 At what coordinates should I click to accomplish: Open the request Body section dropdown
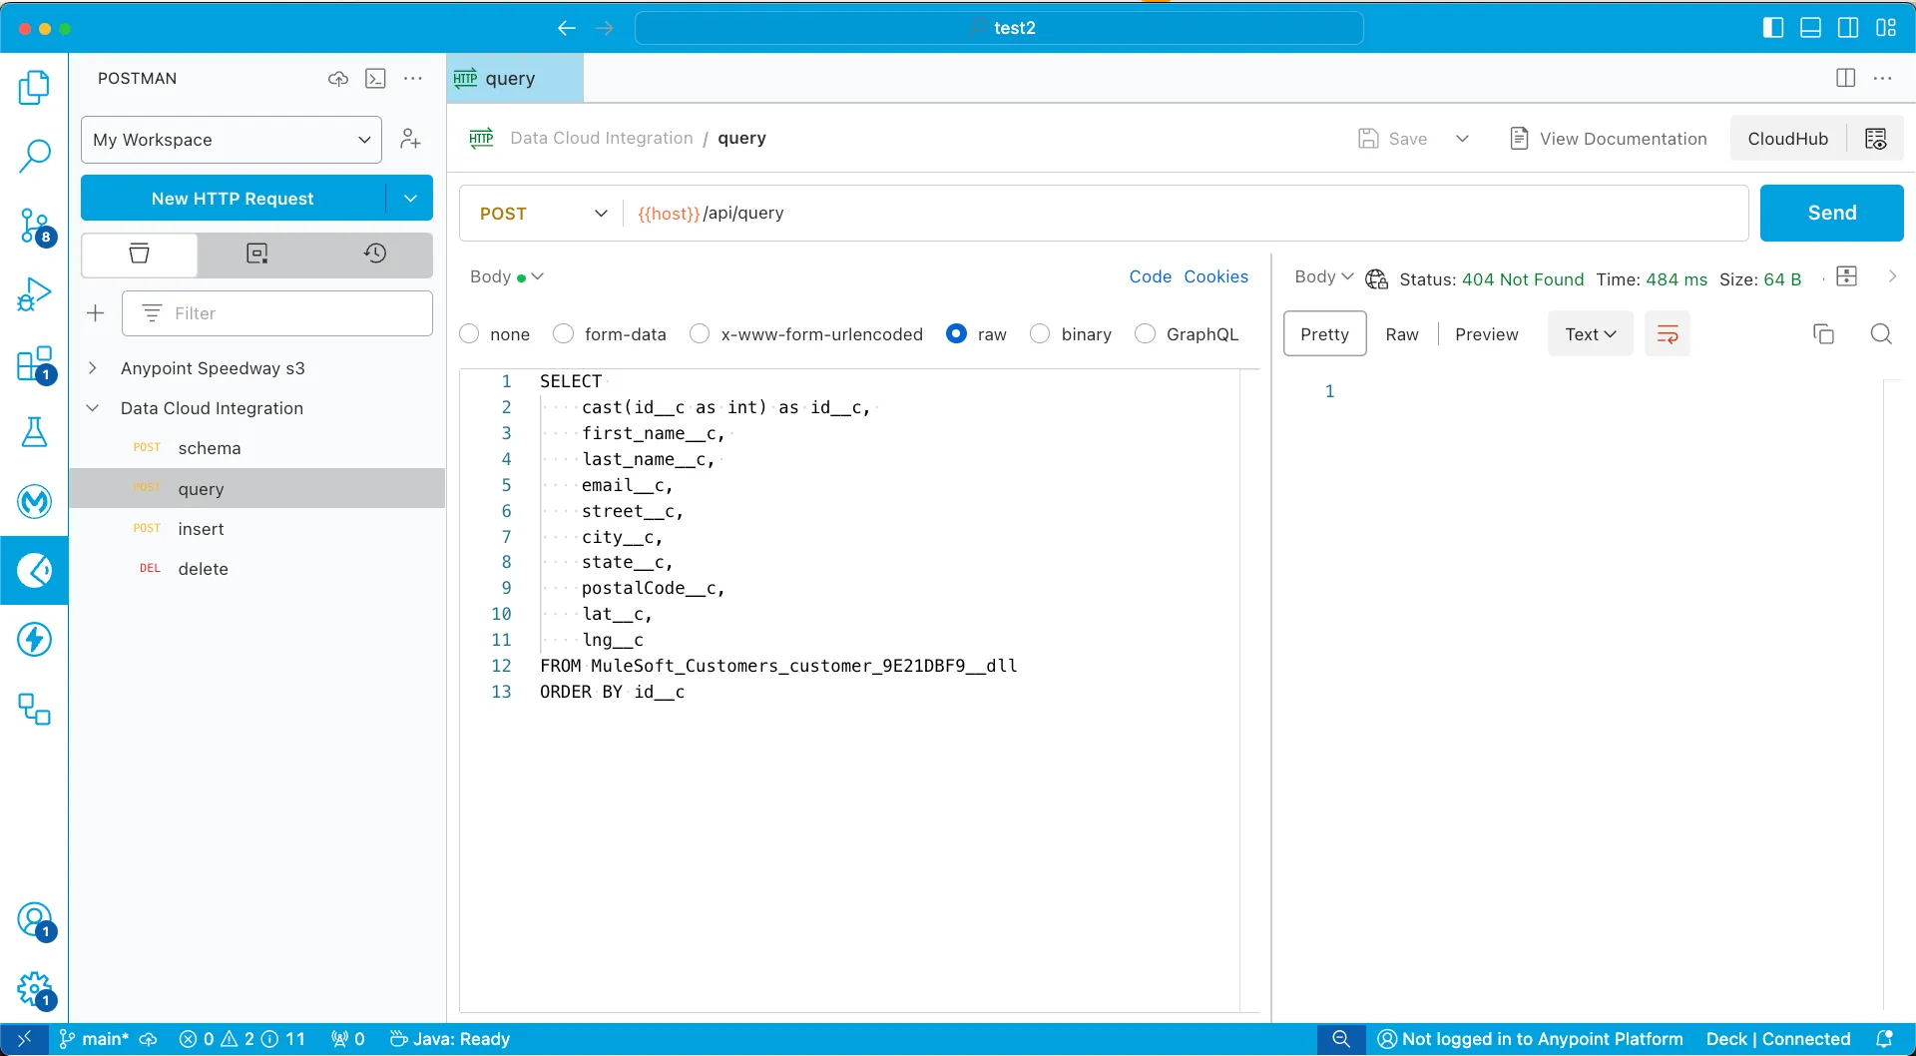pos(507,276)
